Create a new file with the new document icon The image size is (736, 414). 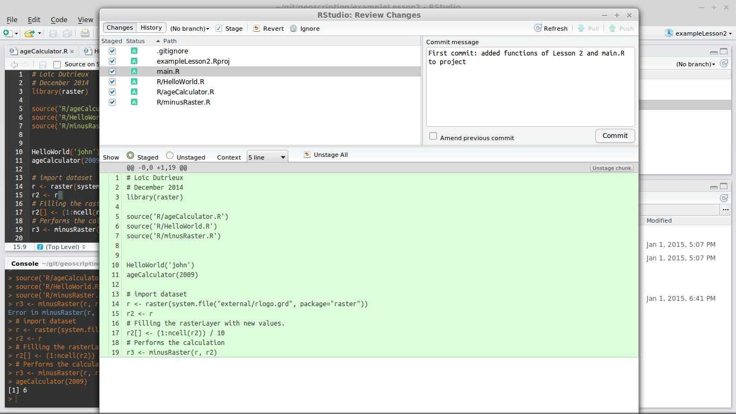click(9, 33)
